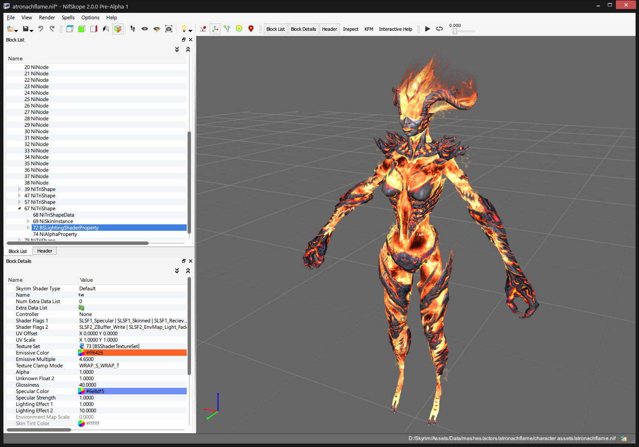Collapse the 67 NiTriShape tree node

[x=19, y=209]
